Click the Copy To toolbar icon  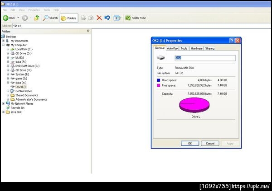91,18
